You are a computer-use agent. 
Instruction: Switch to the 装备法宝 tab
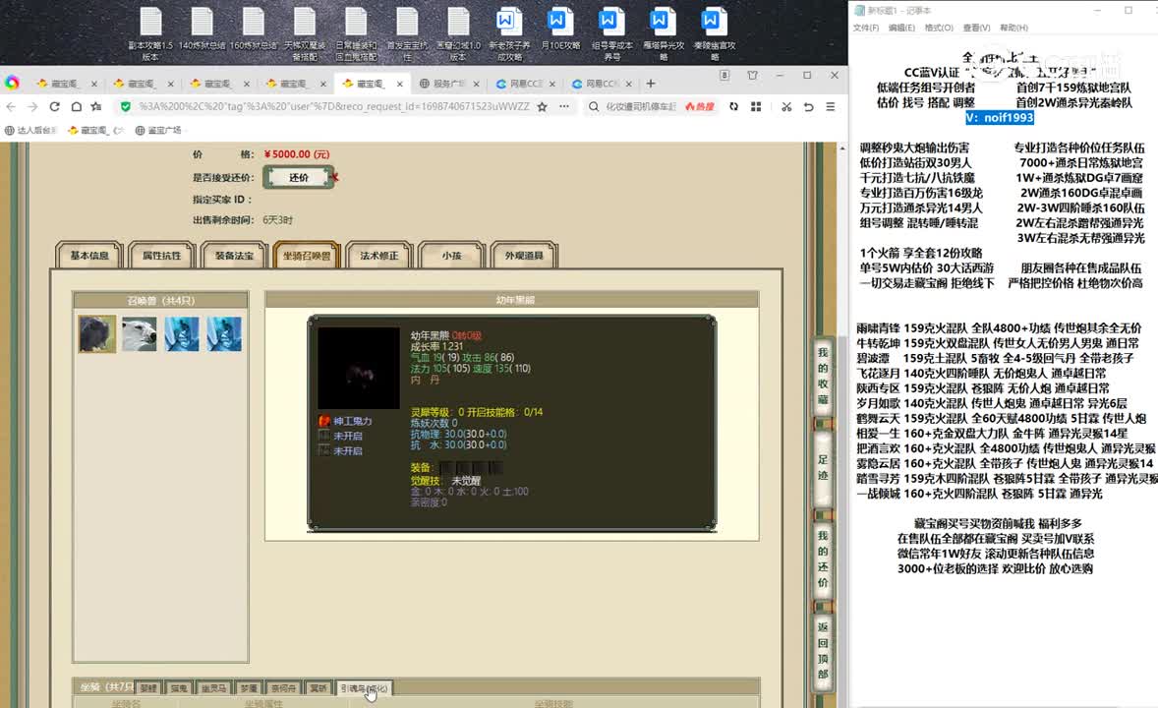click(234, 256)
